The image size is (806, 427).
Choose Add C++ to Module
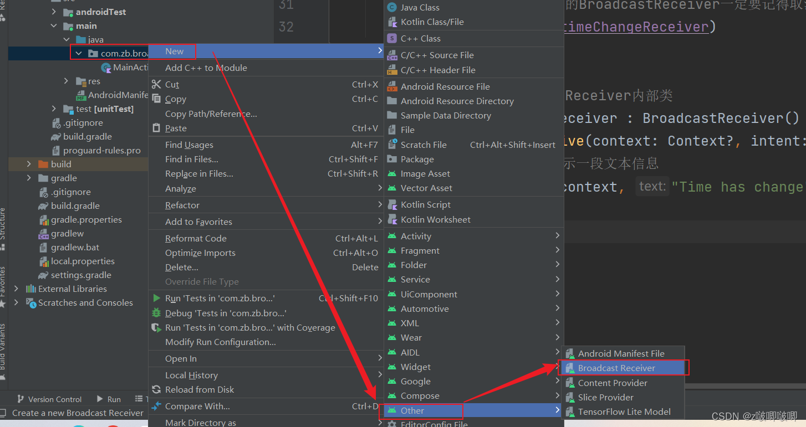point(266,68)
